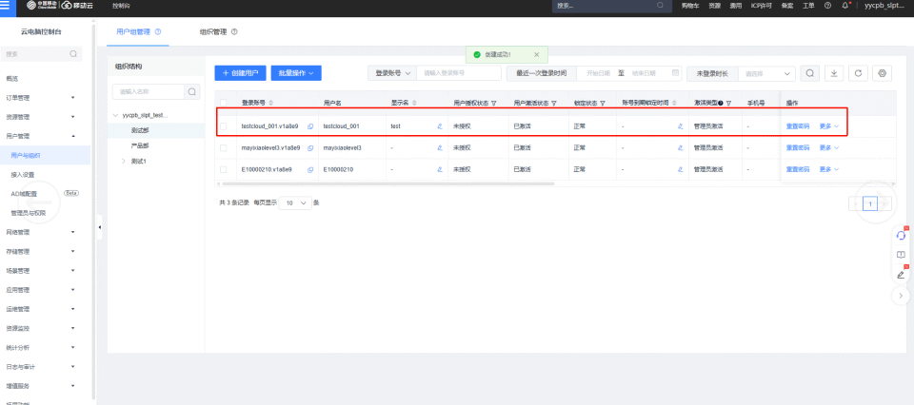
Task: Click the 移动云 logo
Action: pos(76,6)
